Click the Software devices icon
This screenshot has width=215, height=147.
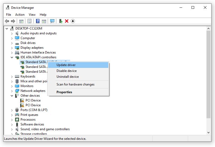click(x=17, y=124)
